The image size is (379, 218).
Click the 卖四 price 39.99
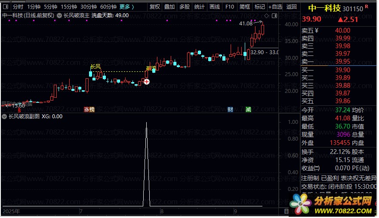[342, 38]
